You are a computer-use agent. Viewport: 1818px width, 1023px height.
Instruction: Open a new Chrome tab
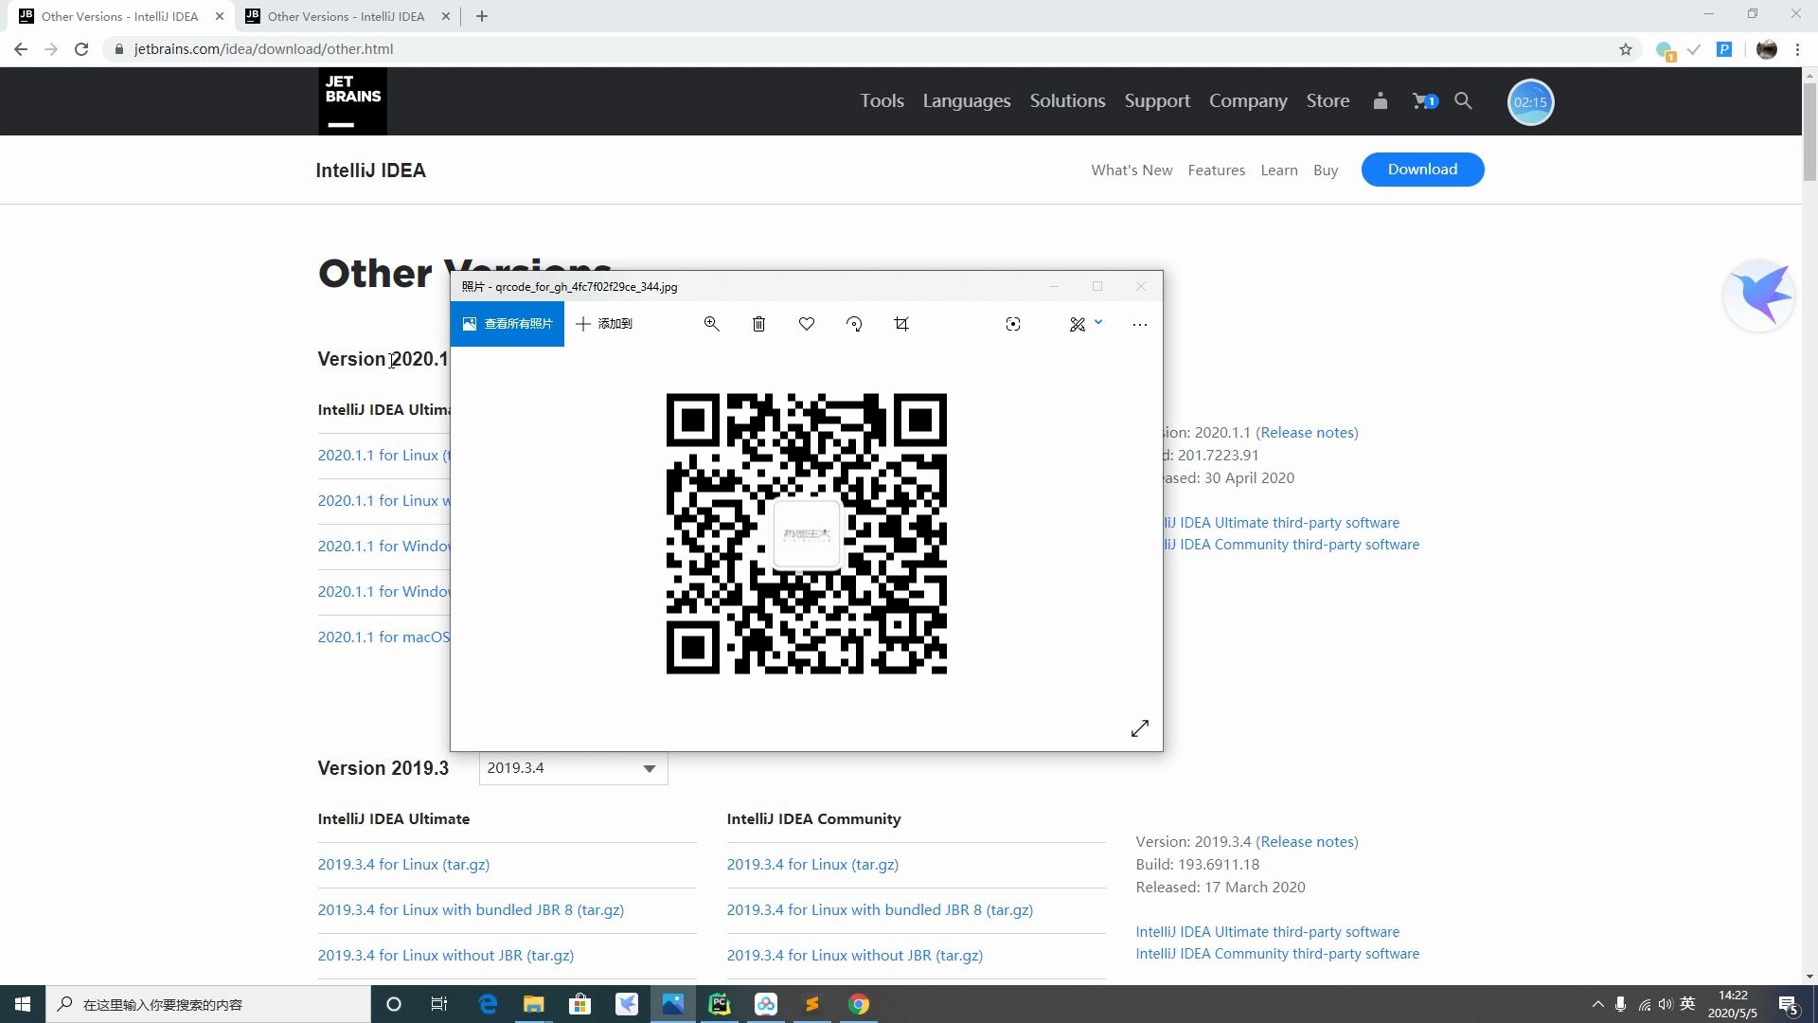click(482, 16)
